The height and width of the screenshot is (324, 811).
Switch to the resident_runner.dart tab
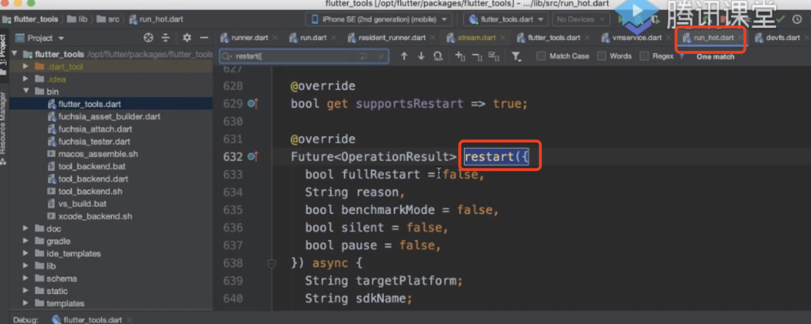point(391,38)
